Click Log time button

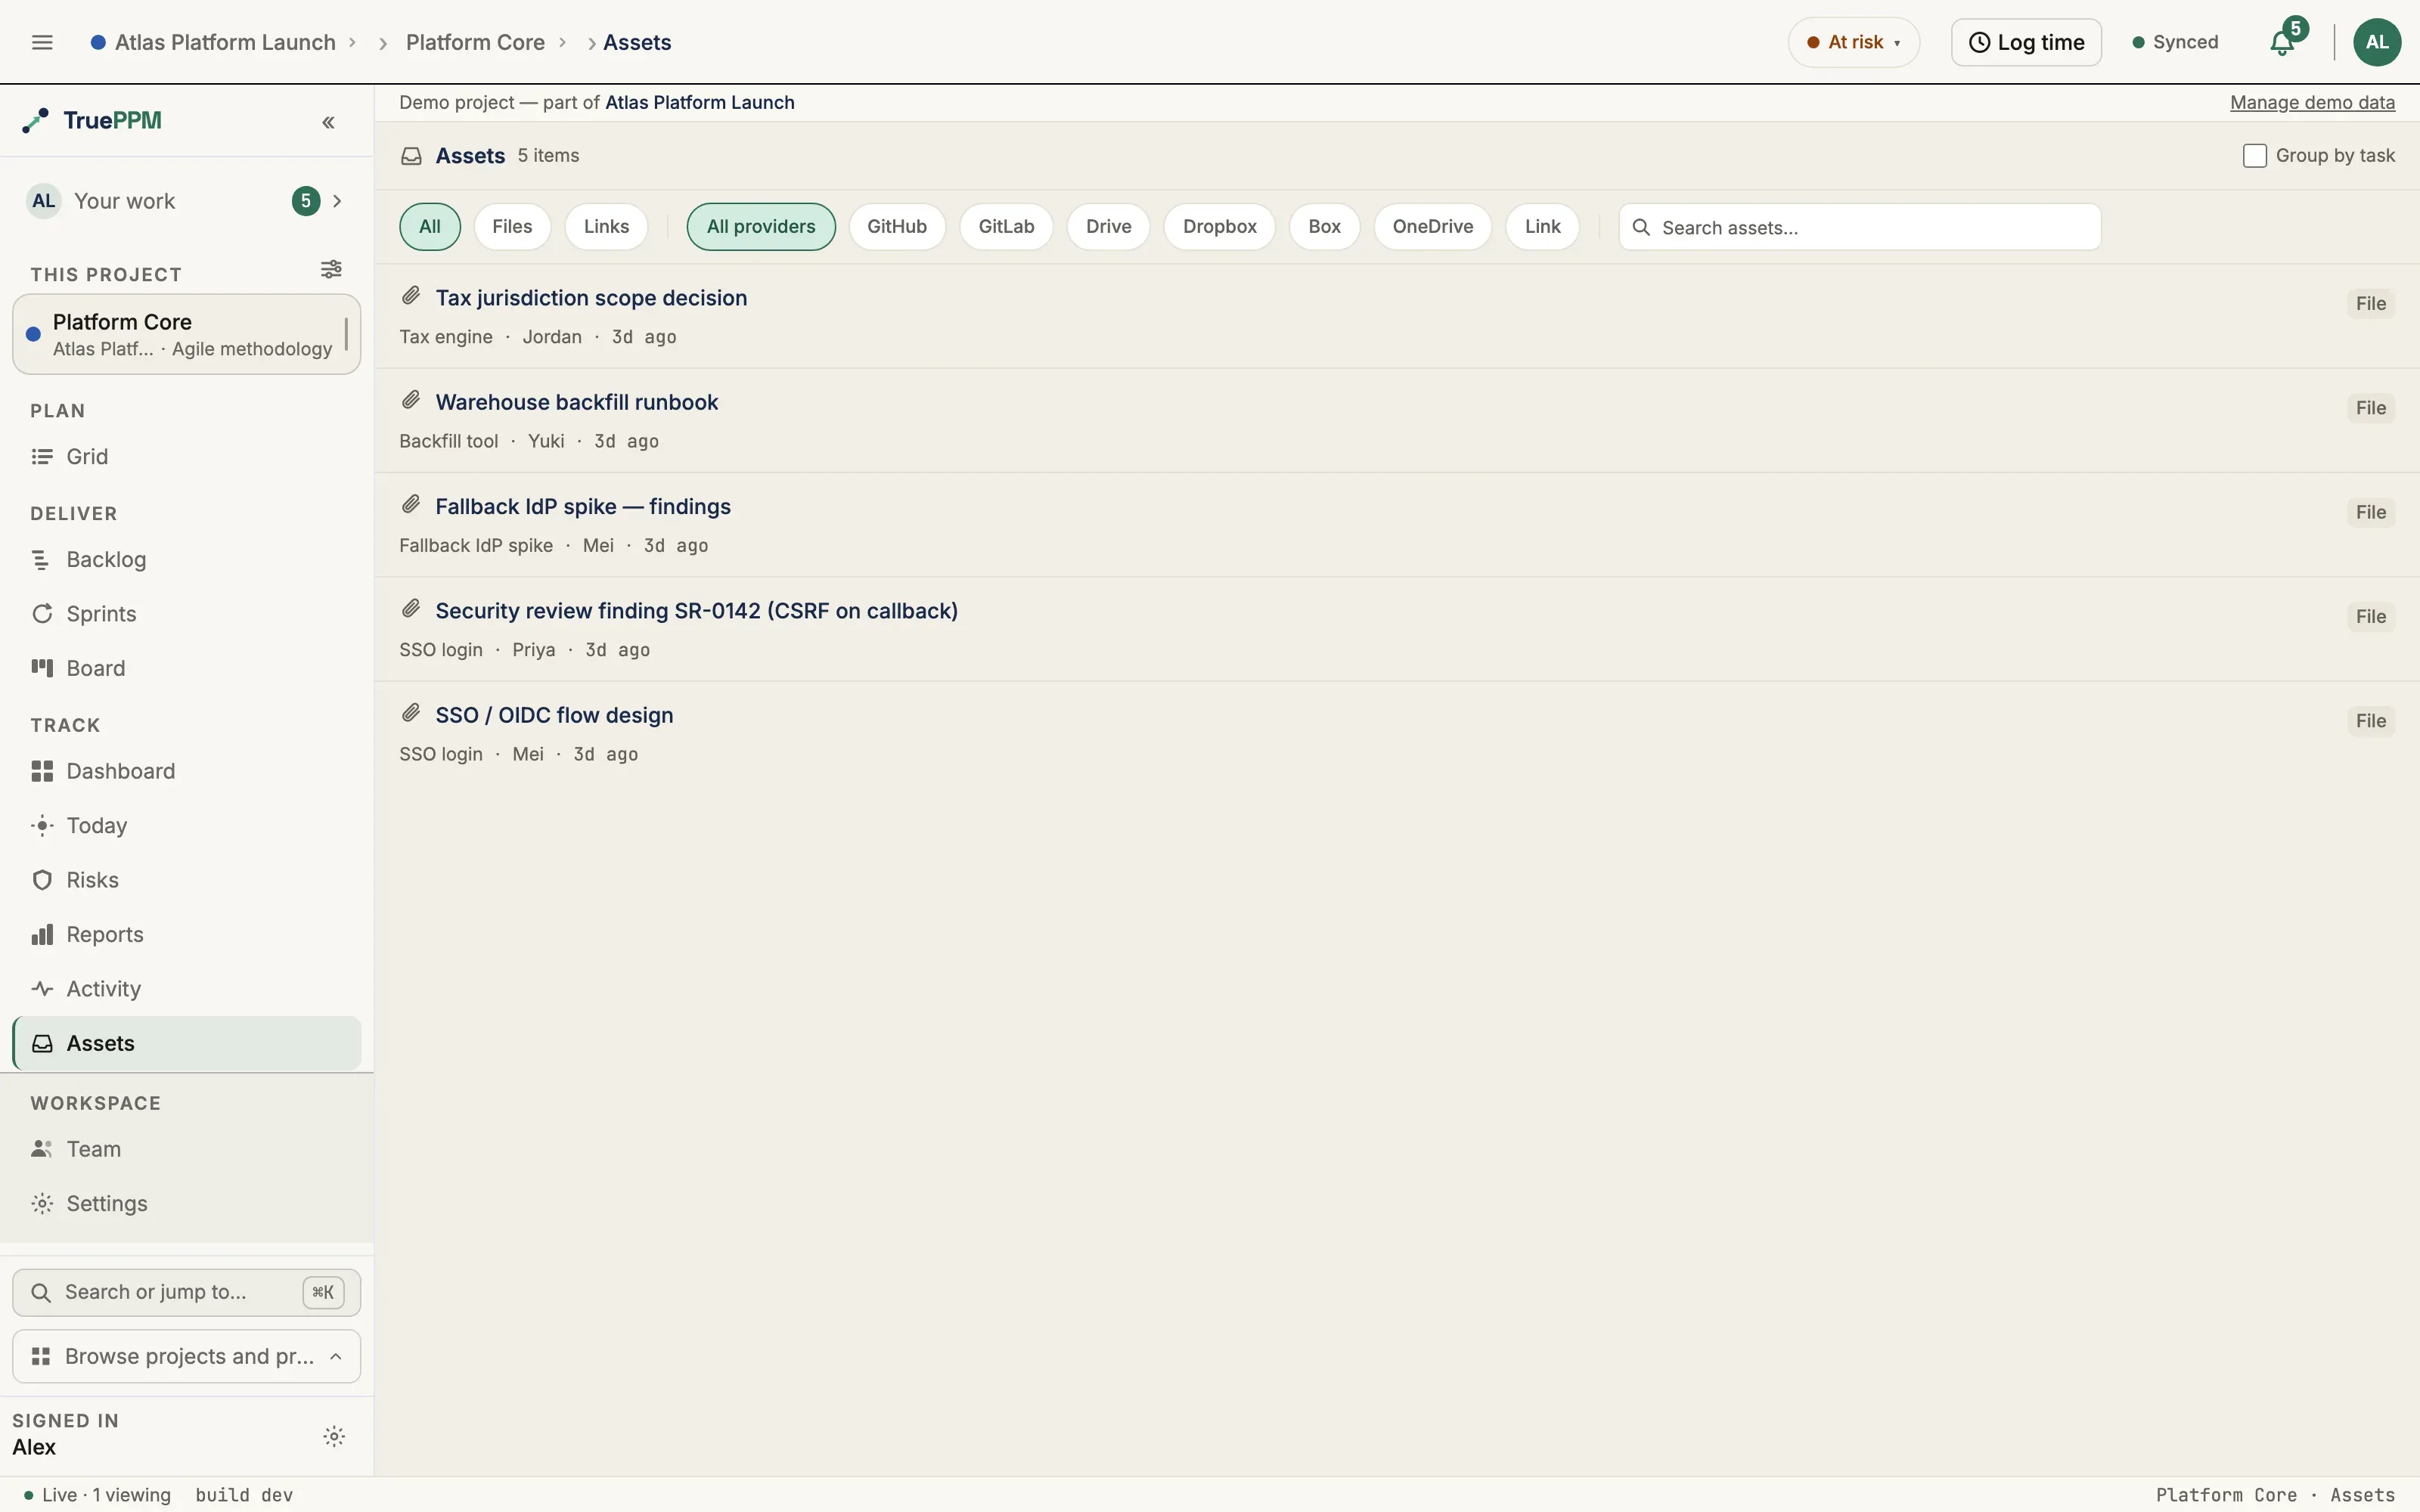click(2026, 42)
